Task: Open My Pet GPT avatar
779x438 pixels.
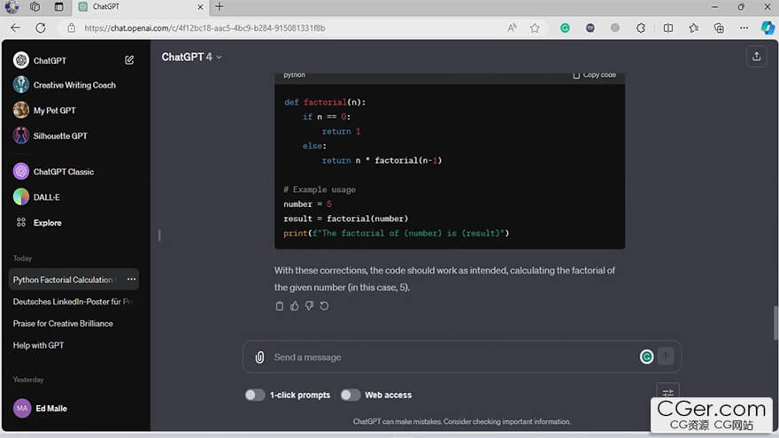Action: click(x=21, y=110)
